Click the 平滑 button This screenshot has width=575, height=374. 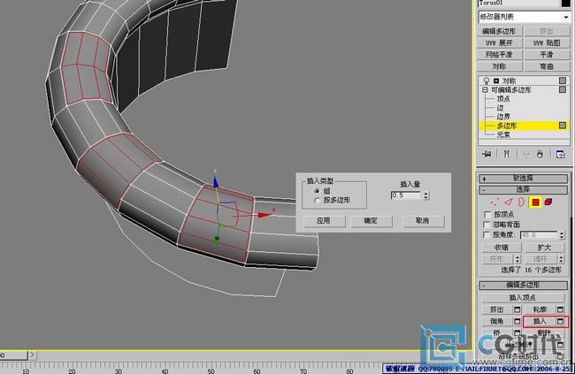click(x=547, y=55)
